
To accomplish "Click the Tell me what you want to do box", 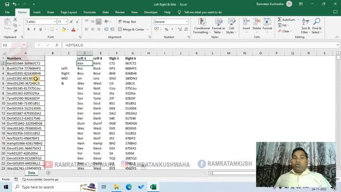I will point(202,12).
